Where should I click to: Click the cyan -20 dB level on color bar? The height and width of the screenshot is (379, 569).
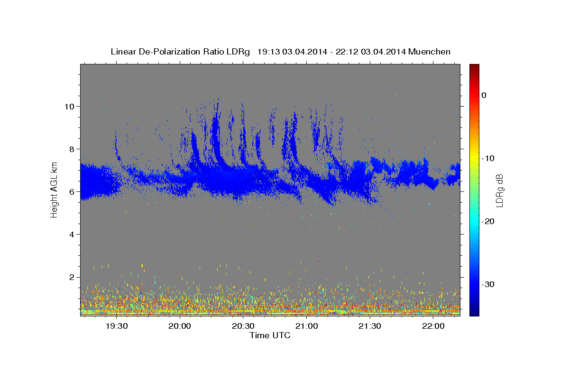(x=474, y=221)
